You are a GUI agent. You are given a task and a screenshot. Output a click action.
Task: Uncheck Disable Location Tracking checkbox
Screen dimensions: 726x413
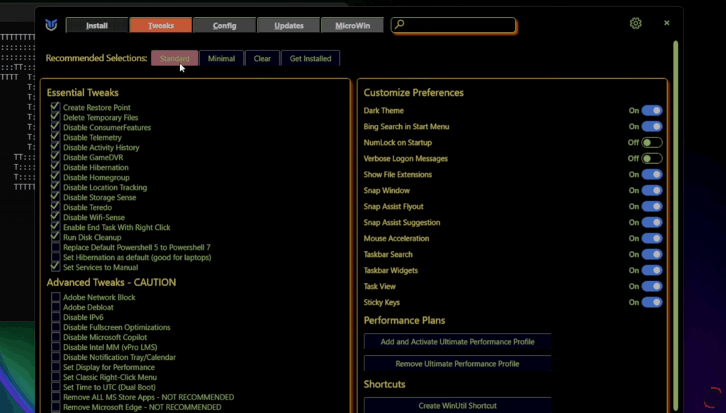pos(55,187)
